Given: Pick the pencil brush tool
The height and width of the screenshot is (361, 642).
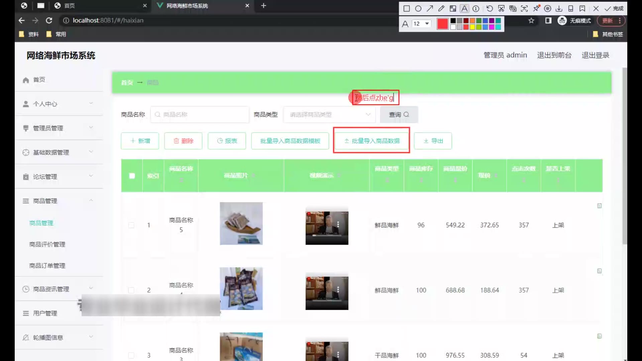Looking at the screenshot, I should tap(441, 9).
